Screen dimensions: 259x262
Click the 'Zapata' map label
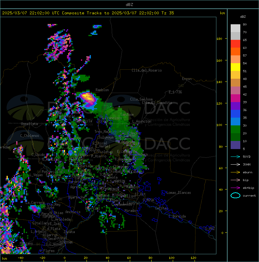[69, 232]
